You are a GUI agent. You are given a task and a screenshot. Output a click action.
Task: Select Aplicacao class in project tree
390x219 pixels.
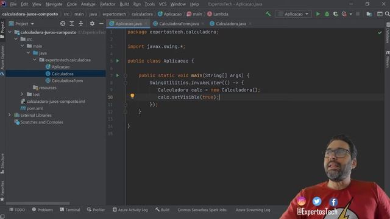click(x=60, y=67)
